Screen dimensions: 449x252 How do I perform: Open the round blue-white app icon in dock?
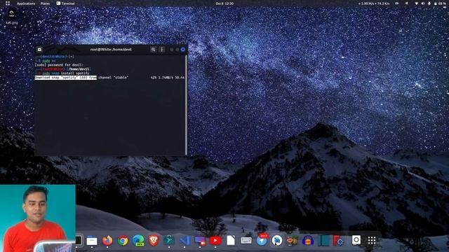(x=277, y=241)
